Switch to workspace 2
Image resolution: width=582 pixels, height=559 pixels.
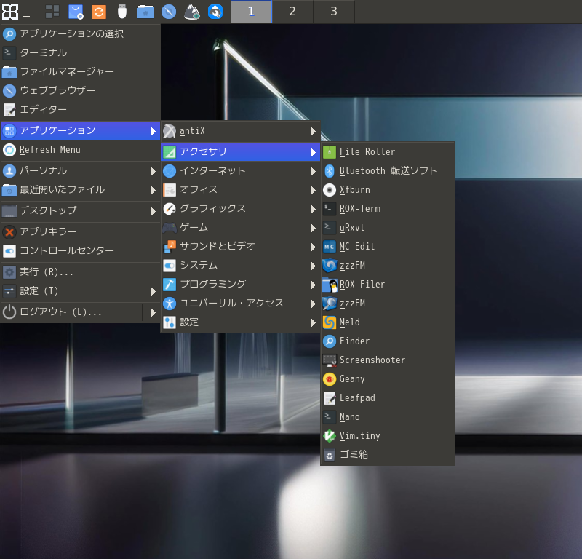coord(292,12)
